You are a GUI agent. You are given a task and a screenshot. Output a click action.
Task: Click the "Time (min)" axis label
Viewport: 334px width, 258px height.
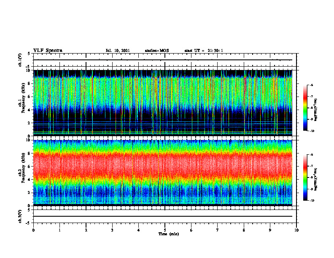(169, 234)
